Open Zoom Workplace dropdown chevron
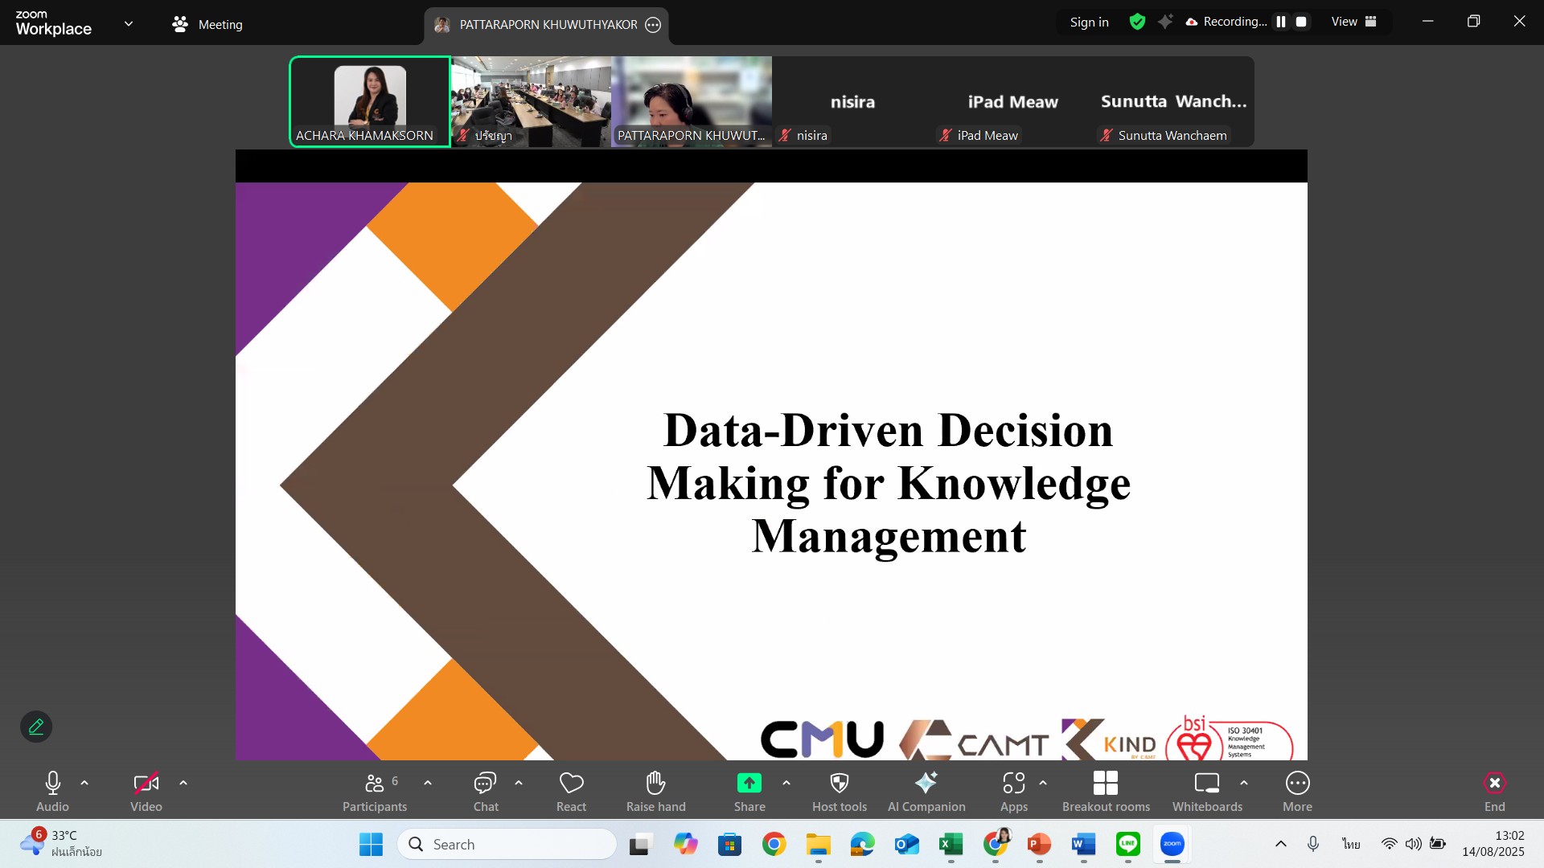This screenshot has width=1544, height=868. [129, 23]
